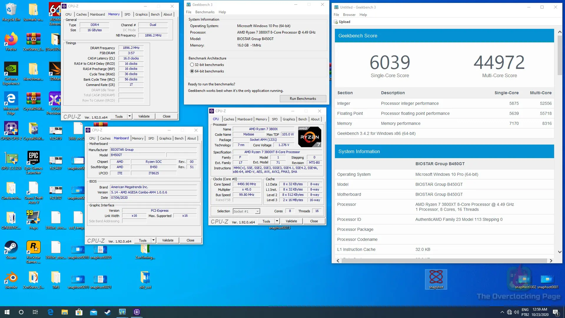
Task: Open Microsoft Store taskbar icon
Action: click(79, 312)
